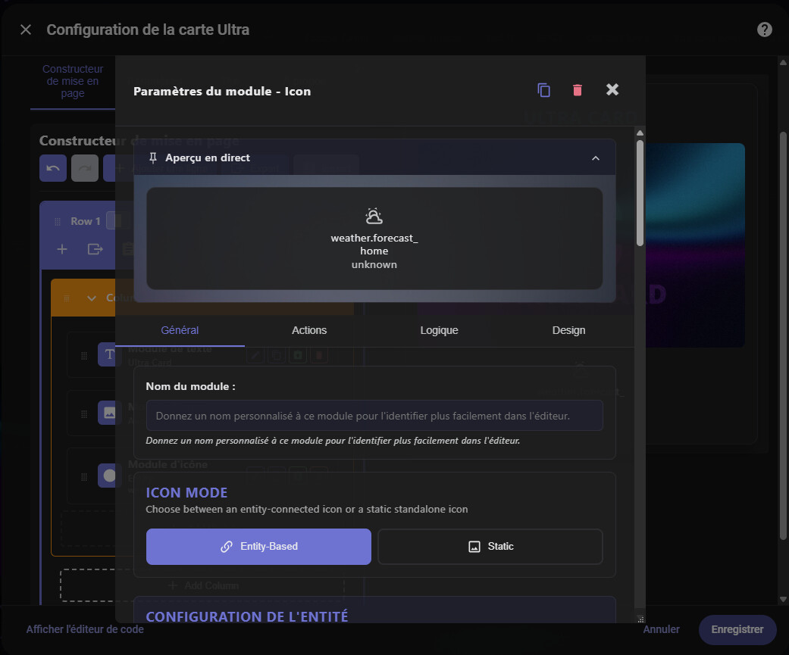Click the module popup scrollbar thumb
Screen dimensions: 789x655
pos(640,193)
